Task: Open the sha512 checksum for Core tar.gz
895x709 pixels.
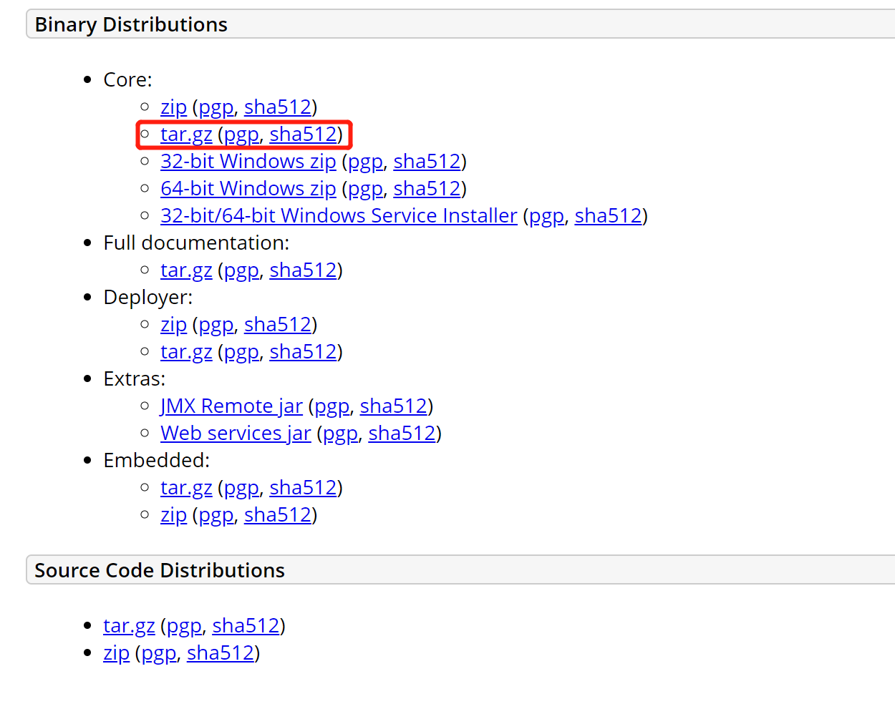Action: (304, 134)
